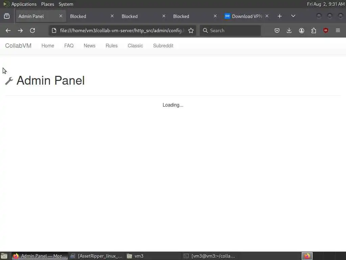Viewport: 346px width, 260px height.
Task: Switch to the third Blocked tab
Action: (195, 16)
